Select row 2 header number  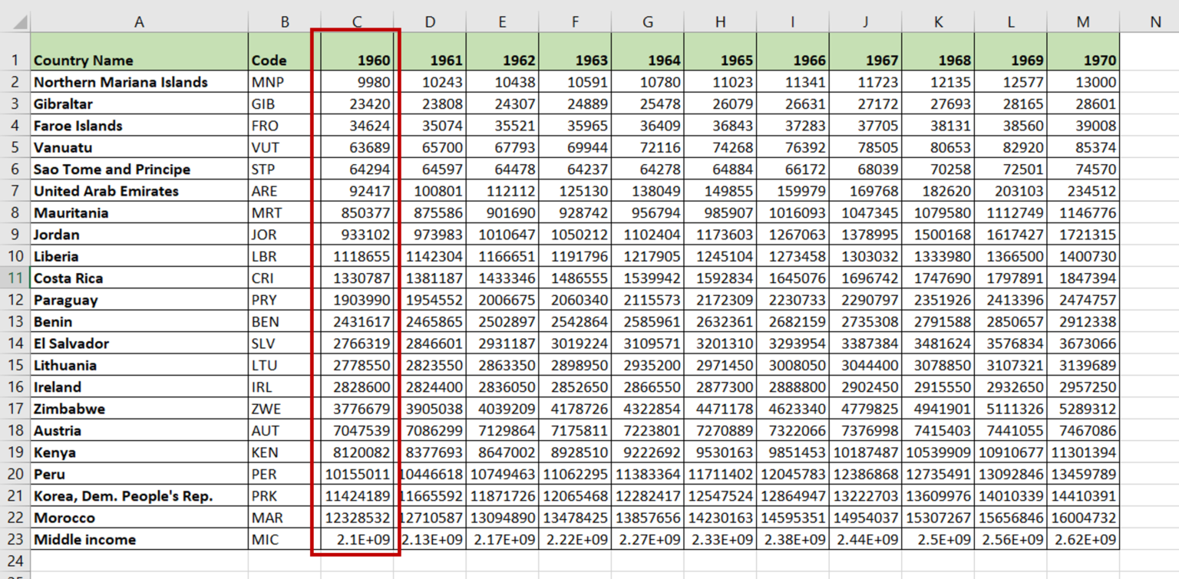tap(15, 82)
